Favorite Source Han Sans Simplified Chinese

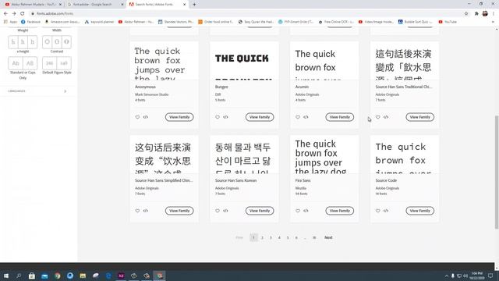137,211
